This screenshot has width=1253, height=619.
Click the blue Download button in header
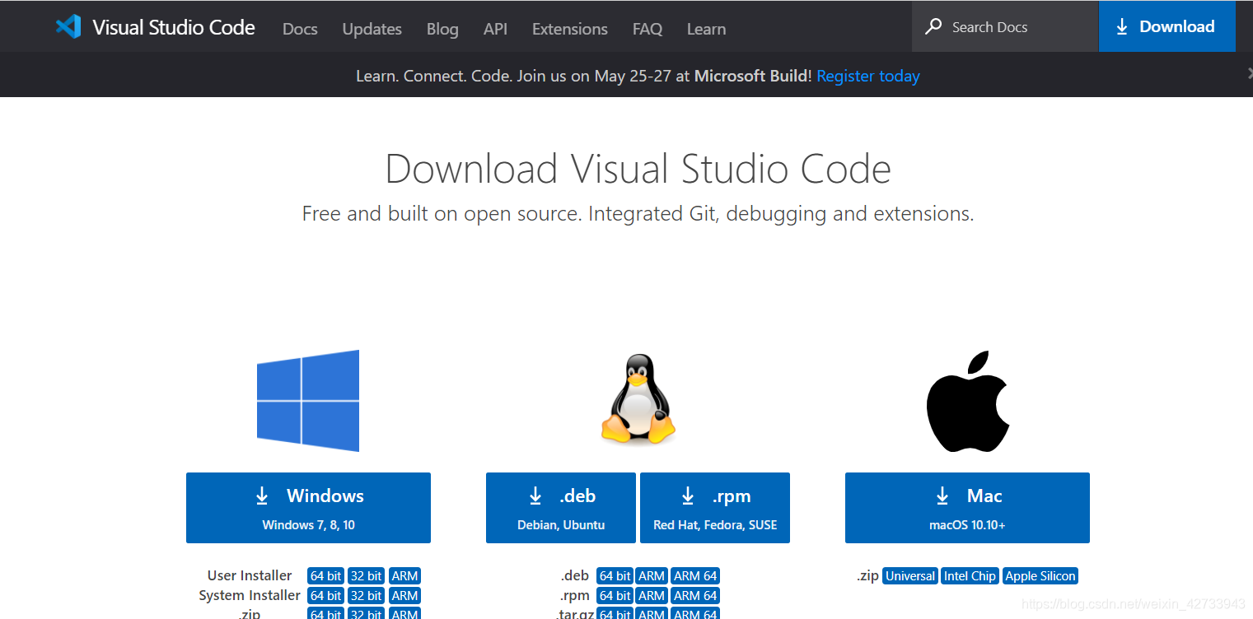pos(1167,27)
